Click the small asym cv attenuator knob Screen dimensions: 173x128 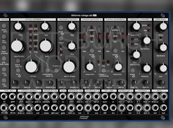15,83
